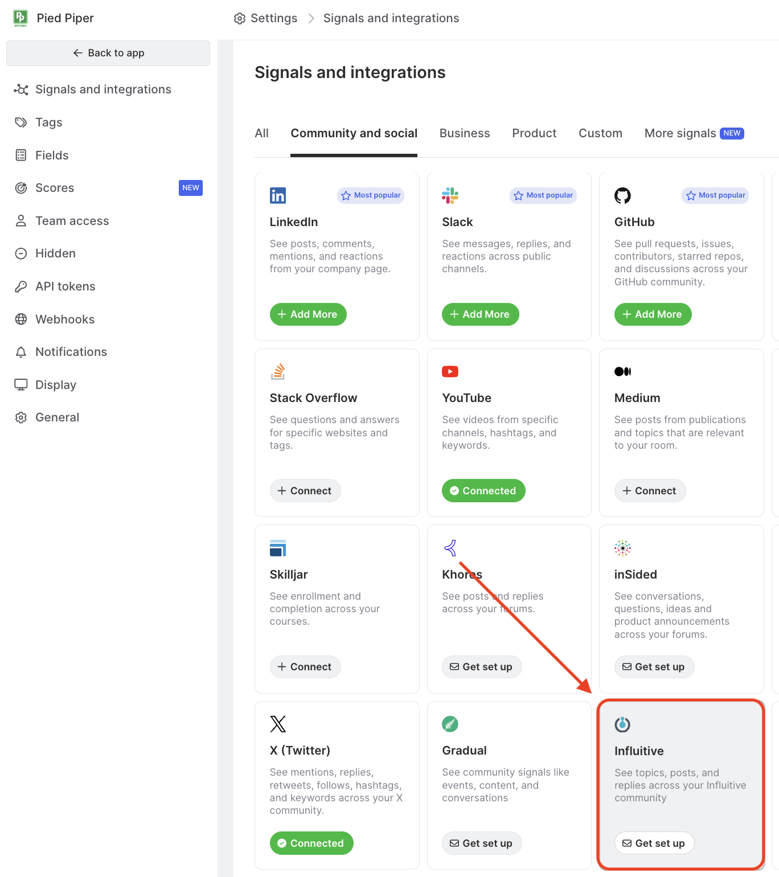Click the Influitive logo icon
The width and height of the screenshot is (779, 877).
coord(622,724)
